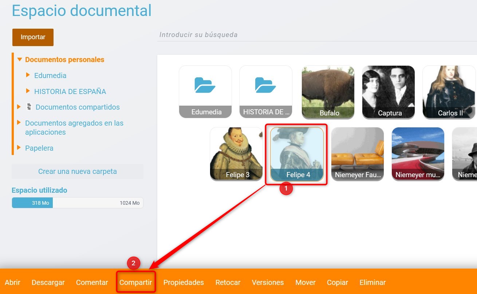Focus the Introducir su búsqueda search field
Screen dimensions: 477x294
(317, 35)
